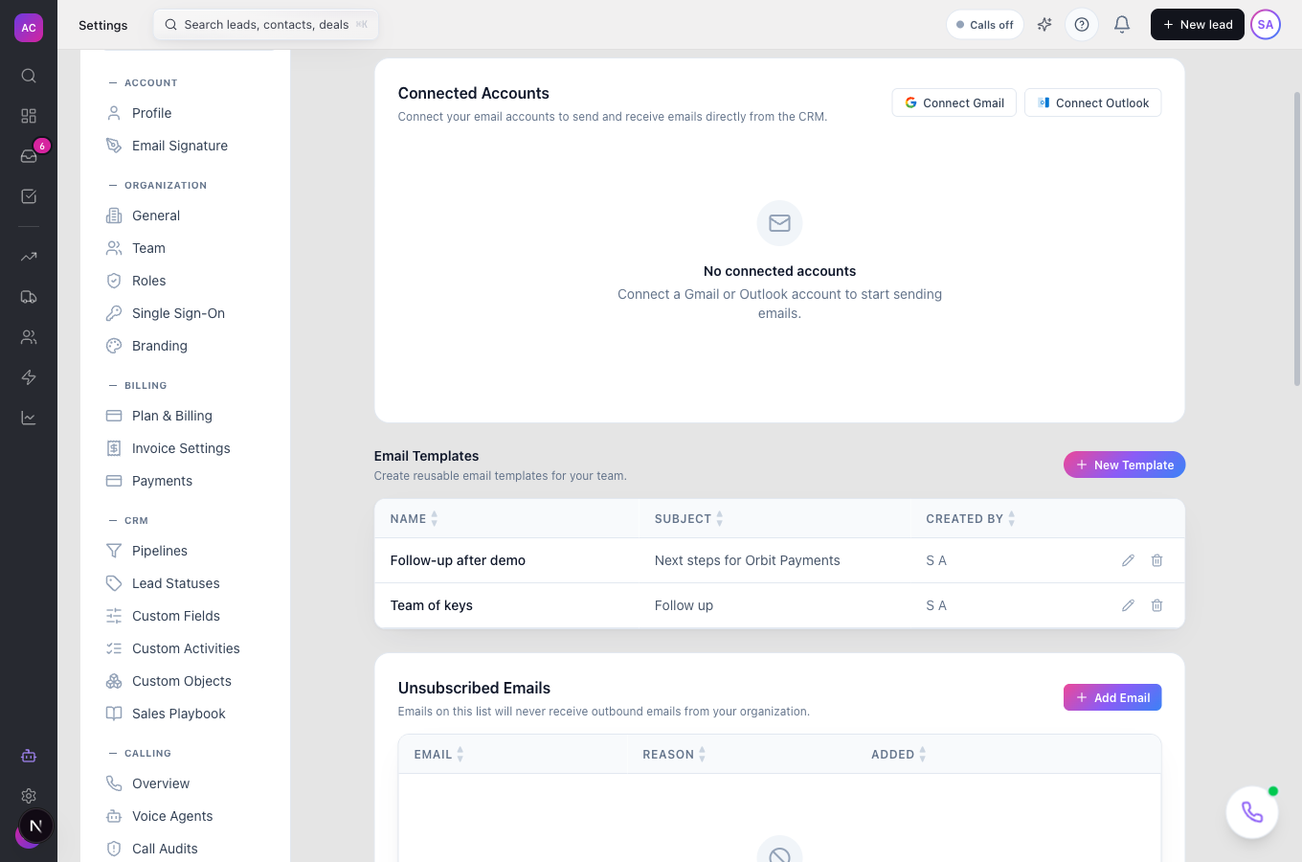The width and height of the screenshot is (1302, 862).
Task: Collapse the CRM settings section
Action: [128, 521]
